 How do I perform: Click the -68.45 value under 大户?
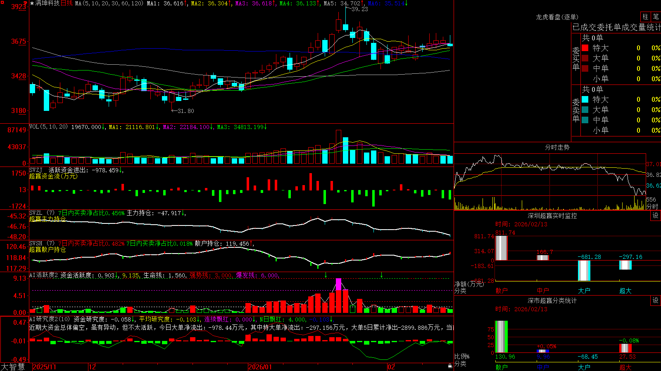pos(587,357)
